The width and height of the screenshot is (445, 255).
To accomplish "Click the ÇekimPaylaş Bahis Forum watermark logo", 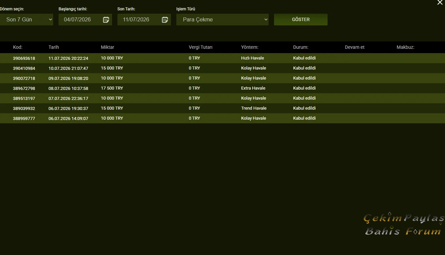I will coord(404,224).
